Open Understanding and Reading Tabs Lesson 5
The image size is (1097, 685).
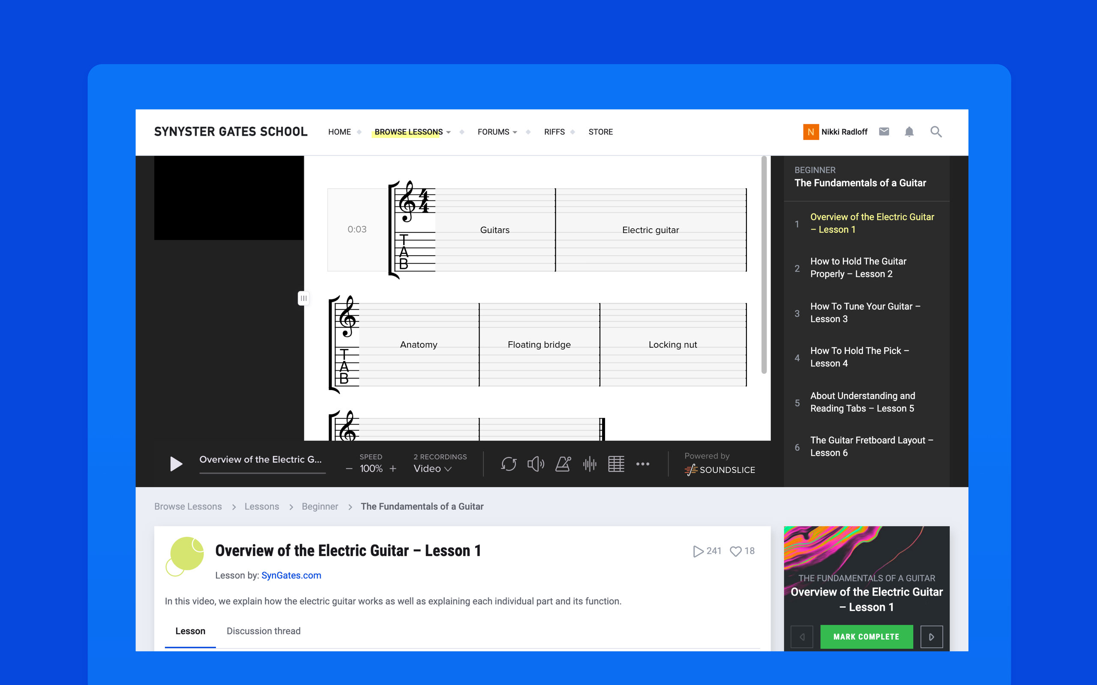pyautogui.click(x=867, y=402)
